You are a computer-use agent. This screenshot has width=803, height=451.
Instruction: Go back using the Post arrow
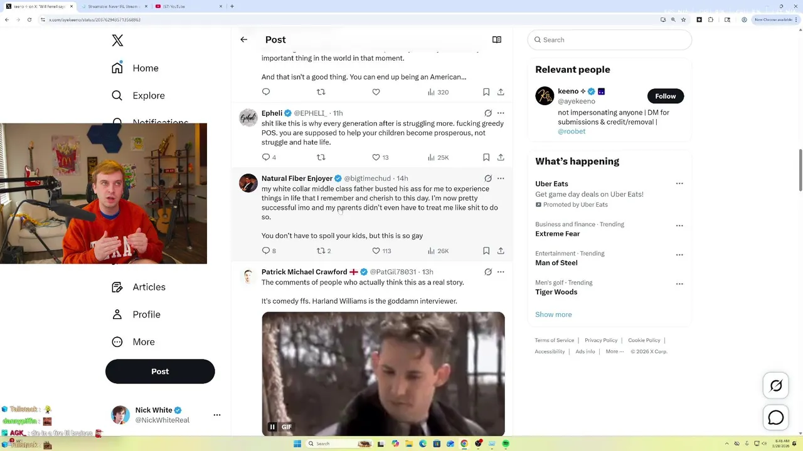coord(243,39)
